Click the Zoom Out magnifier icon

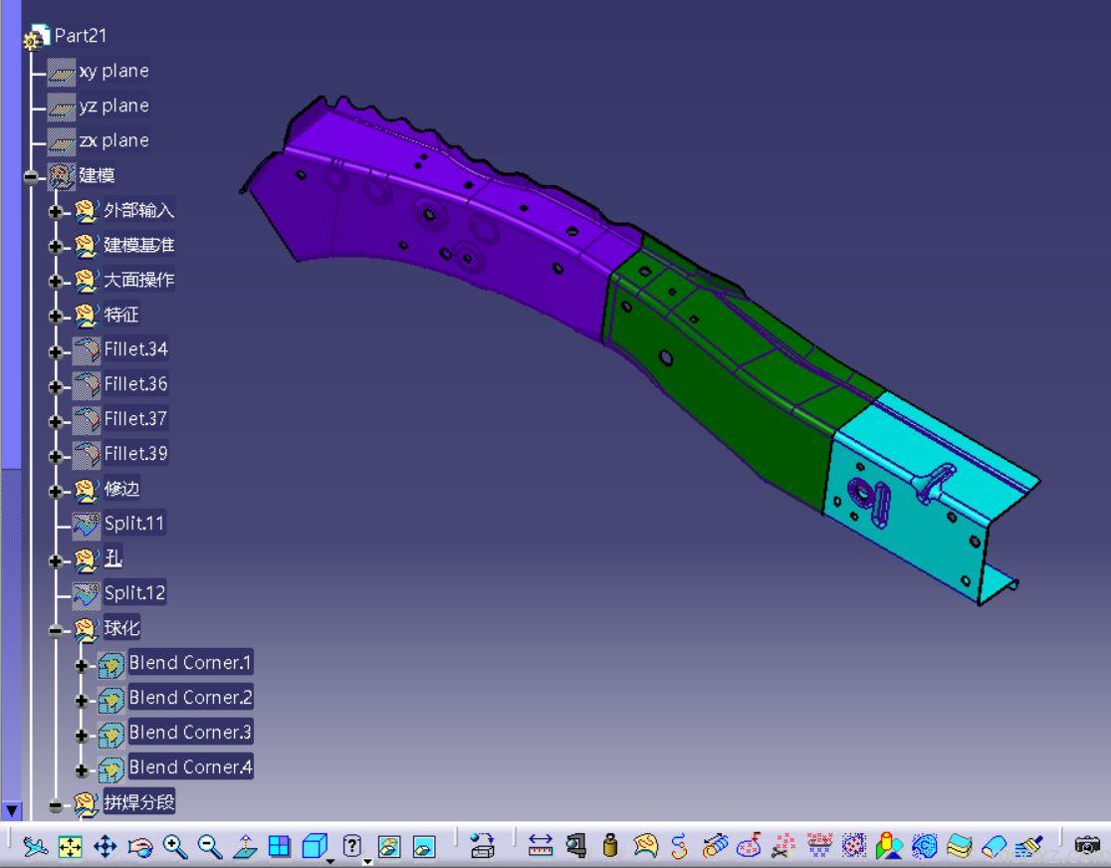[210, 845]
